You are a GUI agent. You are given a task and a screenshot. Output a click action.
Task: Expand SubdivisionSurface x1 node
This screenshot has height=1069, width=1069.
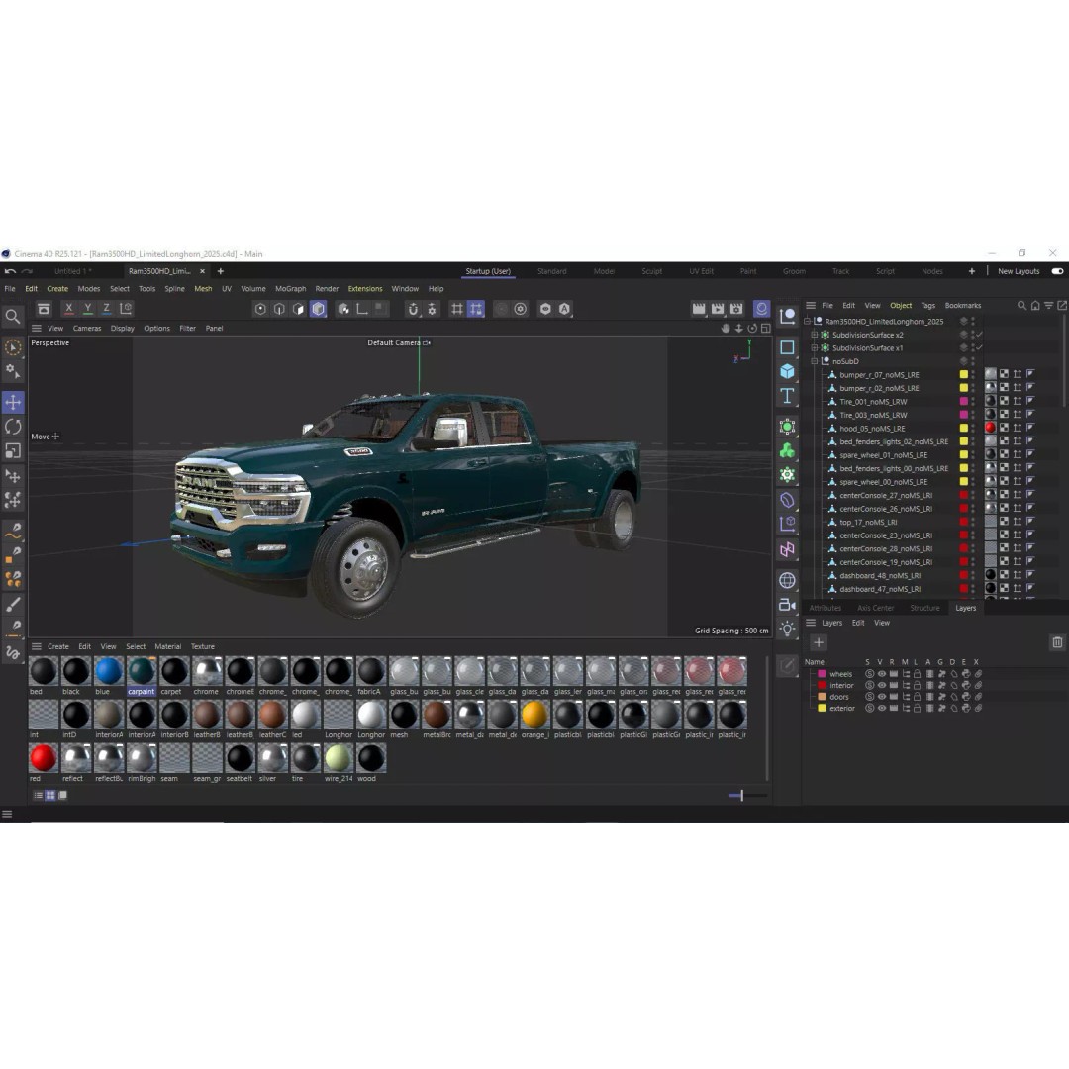(x=814, y=348)
